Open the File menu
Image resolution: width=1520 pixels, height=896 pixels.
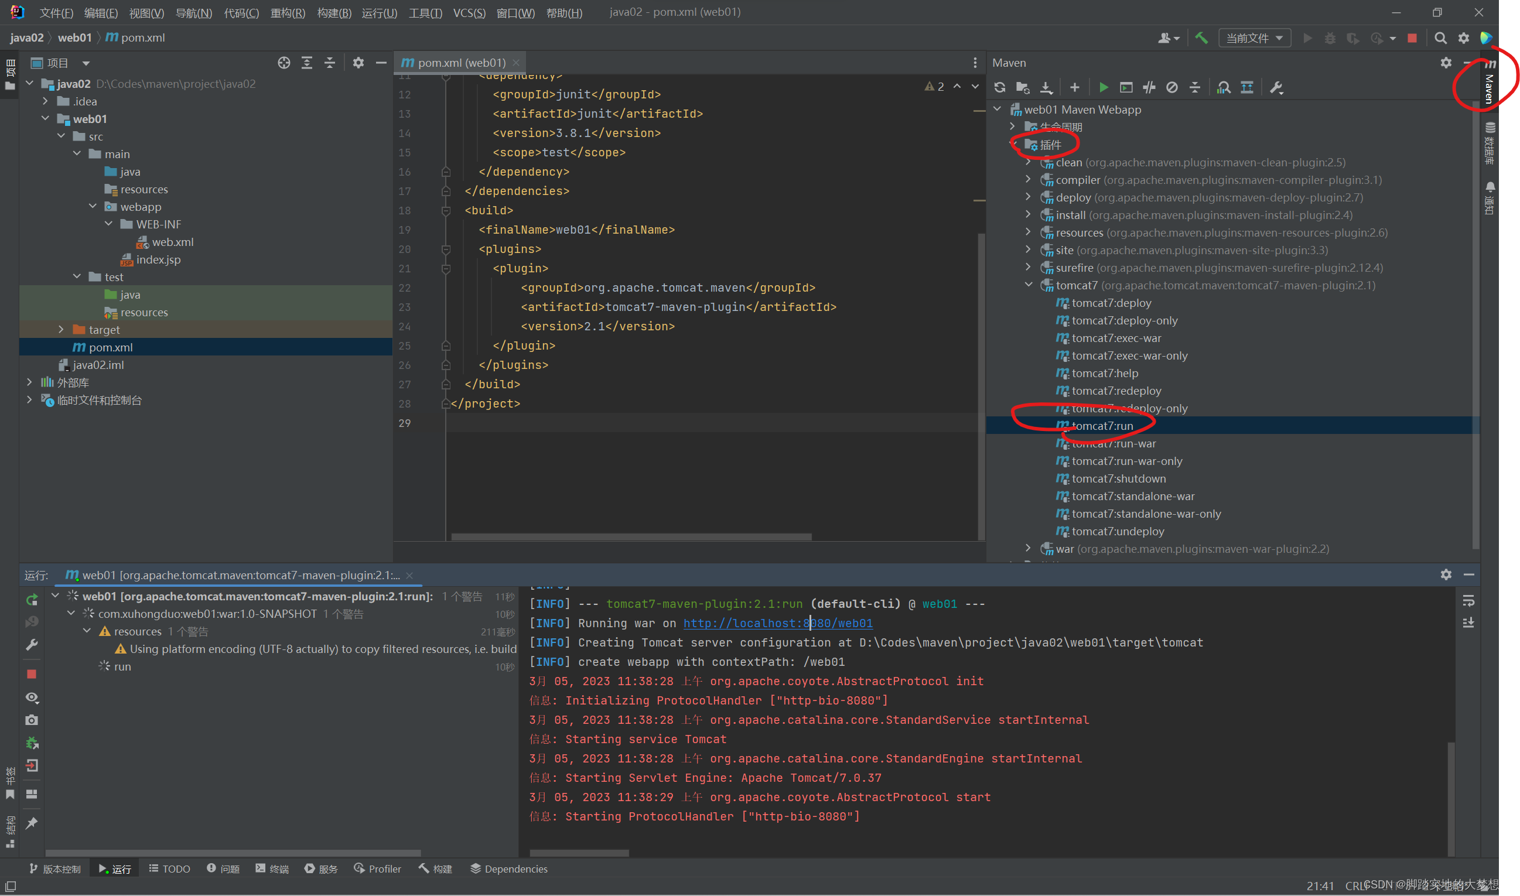[56, 13]
